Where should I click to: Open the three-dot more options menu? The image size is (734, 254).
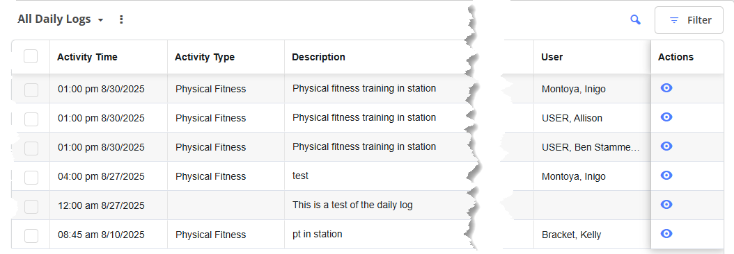pos(121,19)
